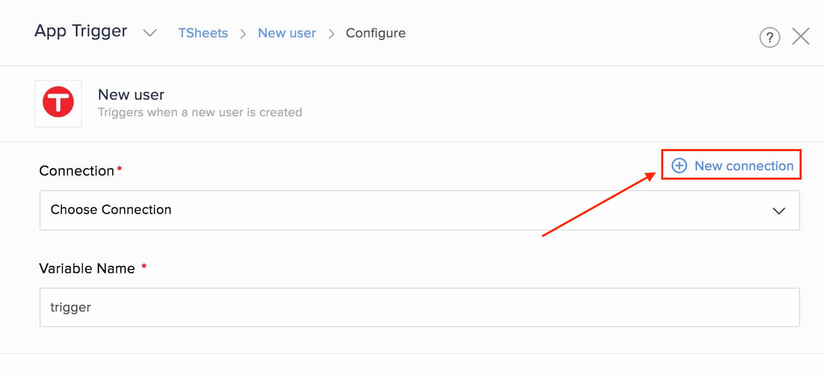Image resolution: width=824 pixels, height=376 pixels.
Task: Click the arrow separator before Configure breadcrumb
Action: [331, 34]
